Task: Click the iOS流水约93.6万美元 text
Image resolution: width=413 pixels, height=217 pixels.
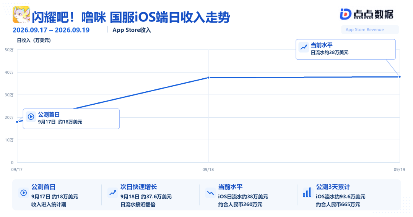Action: click(x=341, y=197)
